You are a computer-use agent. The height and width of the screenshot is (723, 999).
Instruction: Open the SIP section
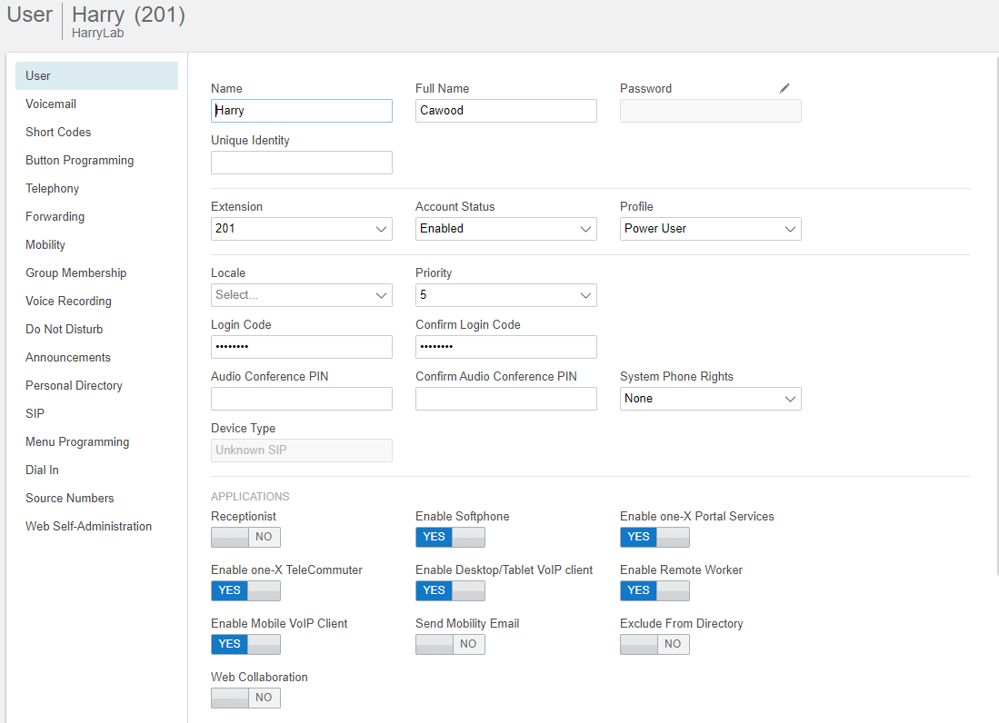(x=35, y=413)
